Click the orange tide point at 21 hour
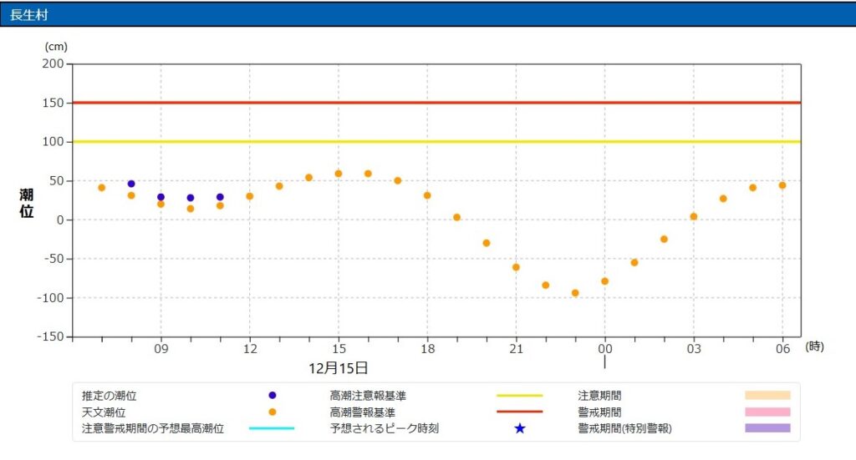 point(516,268)
